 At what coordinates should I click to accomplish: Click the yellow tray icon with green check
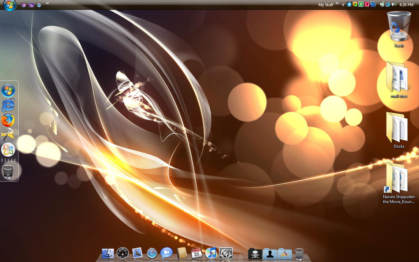(355, 5)
